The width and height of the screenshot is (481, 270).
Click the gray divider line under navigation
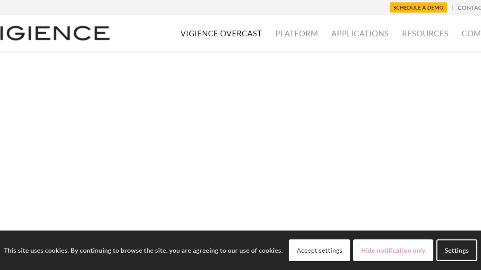point(240,52)
